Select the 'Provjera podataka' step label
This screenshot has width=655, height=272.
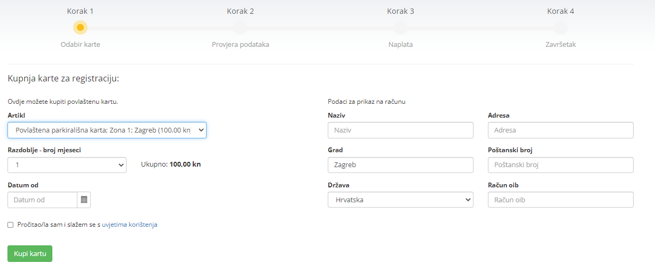click(240, 45)
